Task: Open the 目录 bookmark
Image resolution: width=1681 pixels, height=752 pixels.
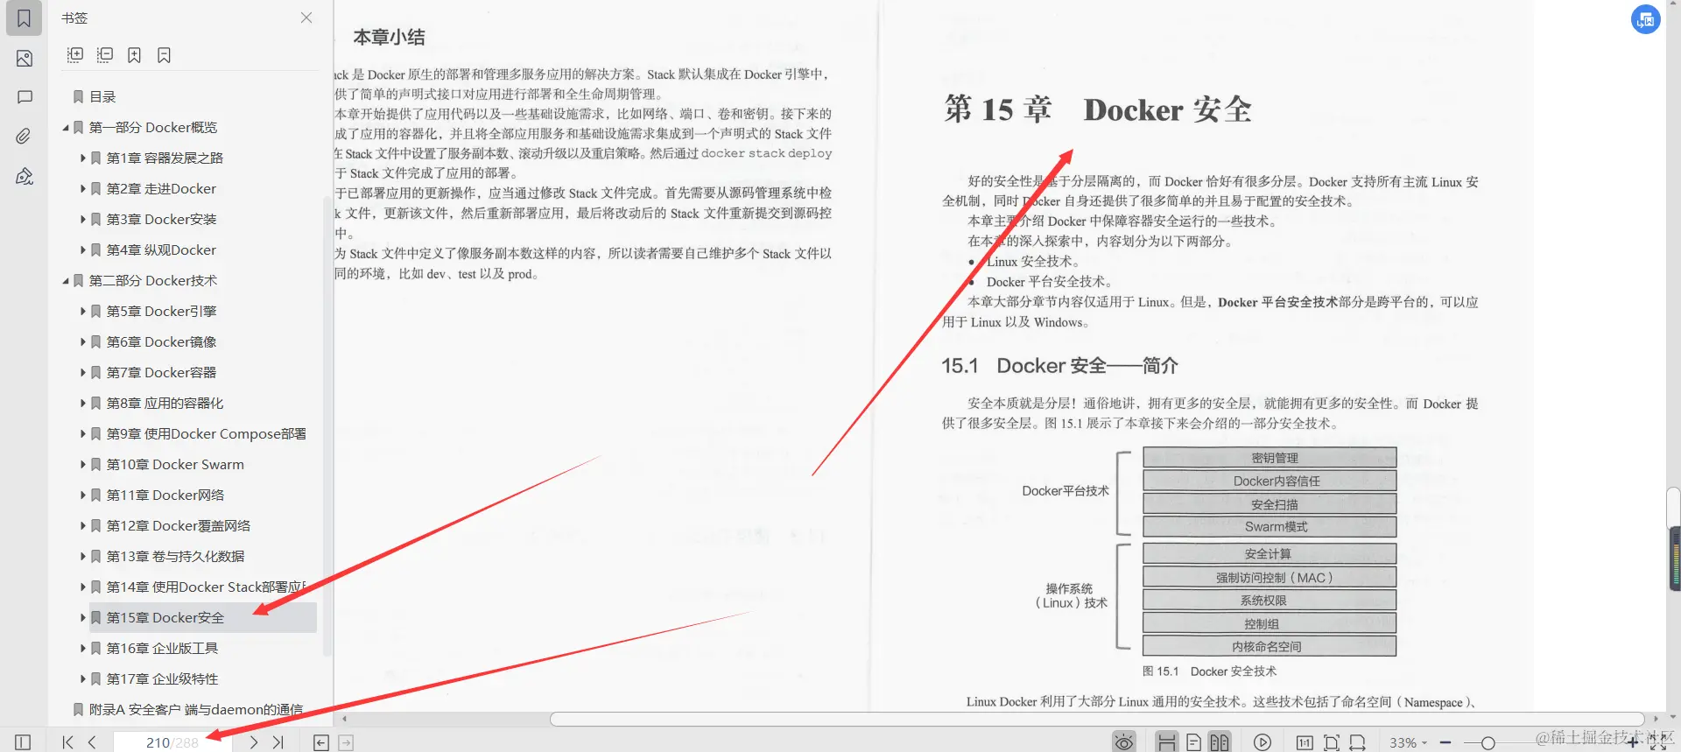Action: [x=102, y=97]
